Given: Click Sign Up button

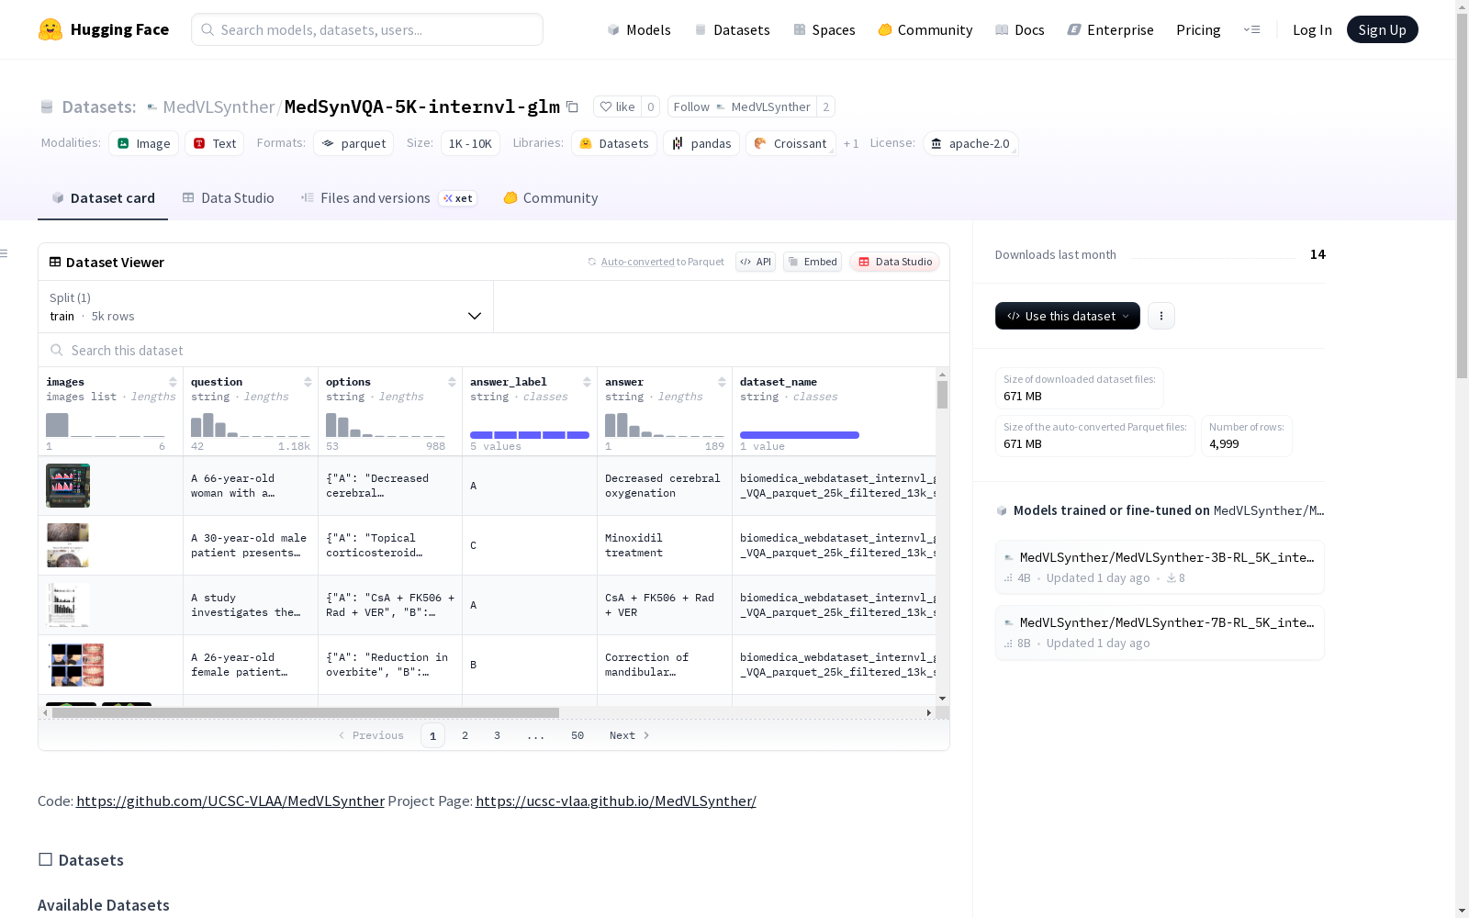Looking at the screenshot, I should click(x=1383, y=29).
